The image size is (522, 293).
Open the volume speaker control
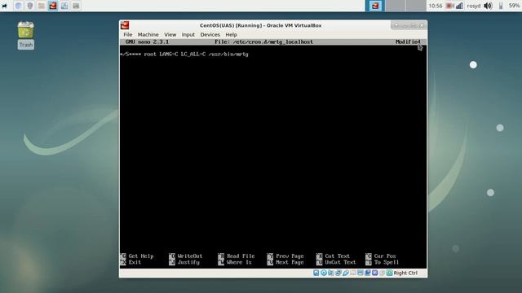coord(488,6)
